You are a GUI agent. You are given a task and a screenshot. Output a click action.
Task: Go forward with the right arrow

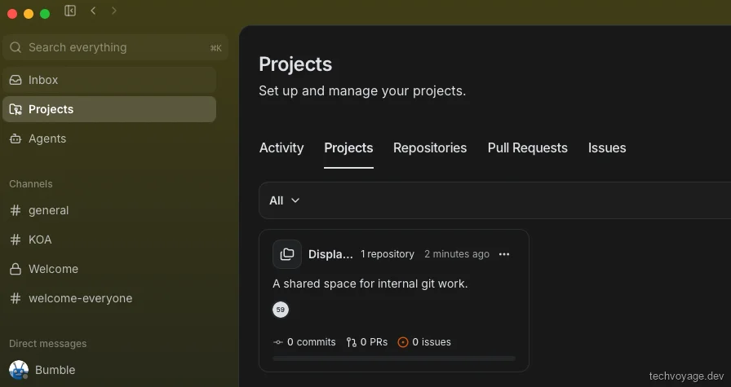(x=114, y=11)
